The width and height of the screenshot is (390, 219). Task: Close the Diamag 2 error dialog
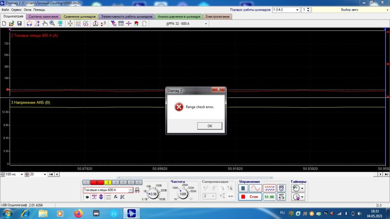point(218,90)
